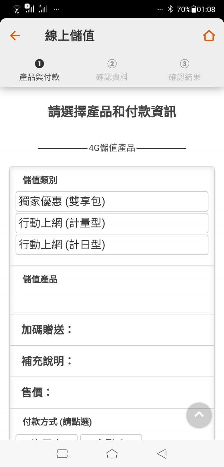Go to step 3 確認結果
The image size is (224, 467).
(184, 71)
